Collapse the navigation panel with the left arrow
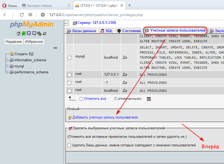The image size is (224, 164). 67,23
